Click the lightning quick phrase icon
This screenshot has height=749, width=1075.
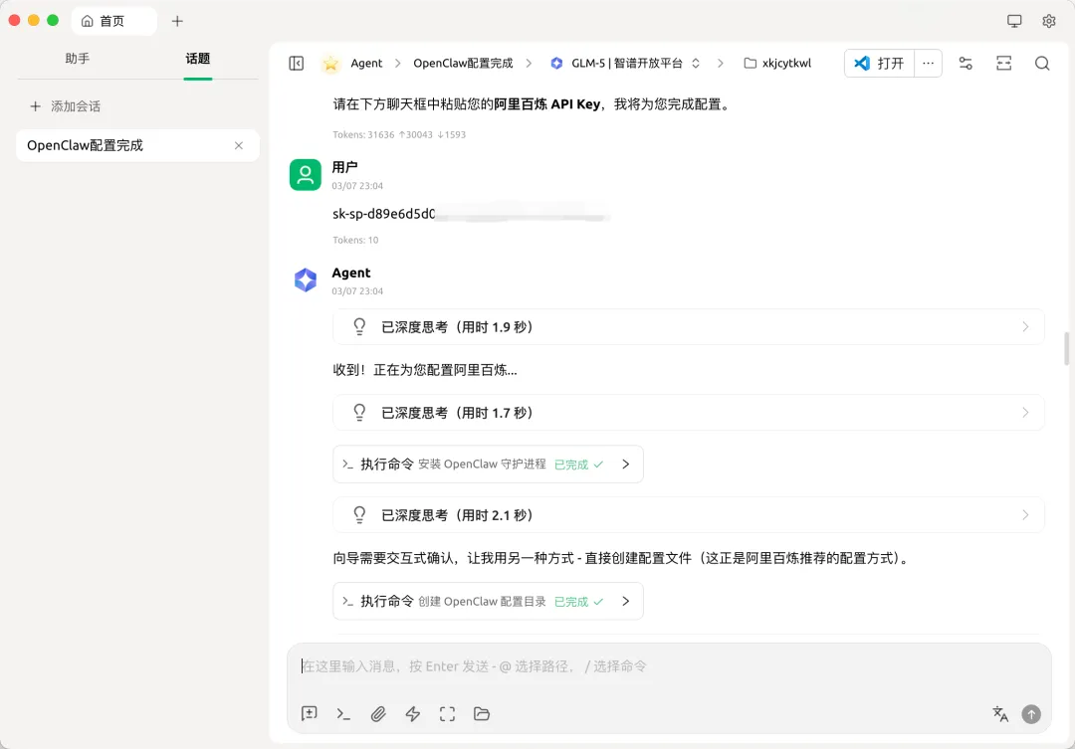click(x=413, y=714)
